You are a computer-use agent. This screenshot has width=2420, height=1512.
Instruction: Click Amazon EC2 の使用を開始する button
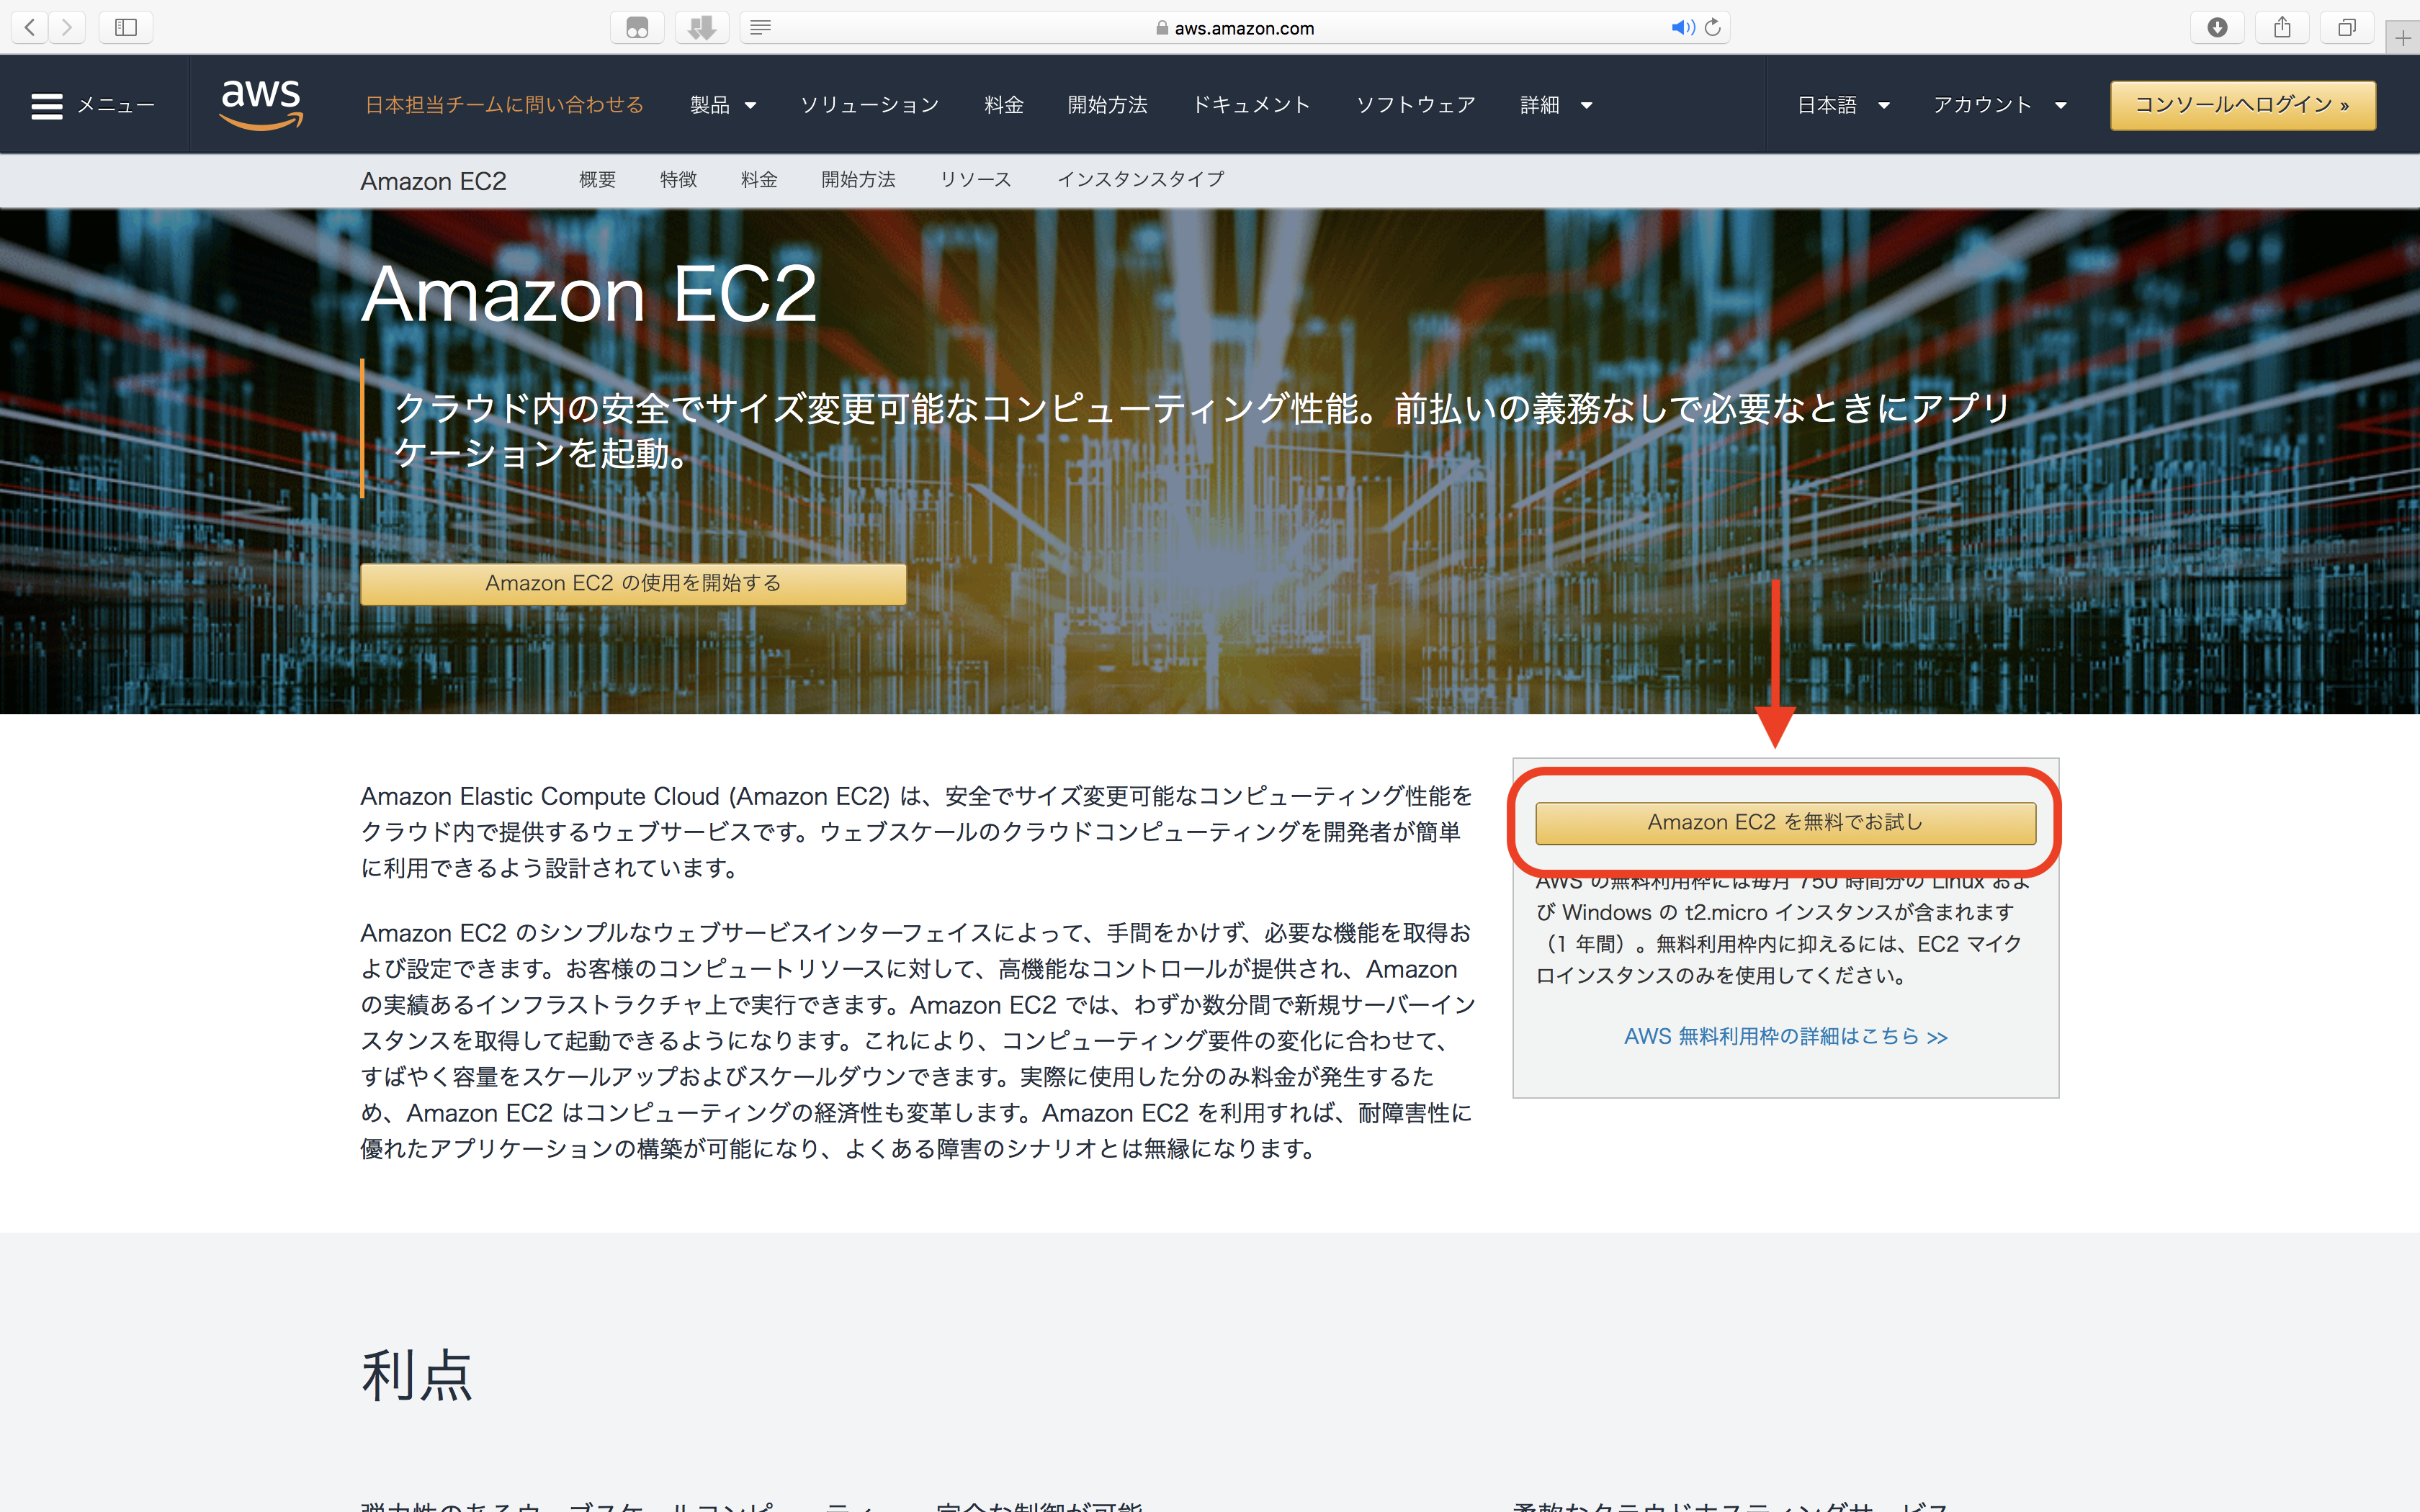pyautogui.click(x=633, y=583)
